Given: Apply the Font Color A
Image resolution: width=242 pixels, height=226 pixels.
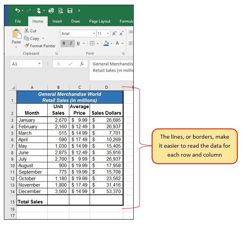Looking at the screenshot, I should point(117,43).
